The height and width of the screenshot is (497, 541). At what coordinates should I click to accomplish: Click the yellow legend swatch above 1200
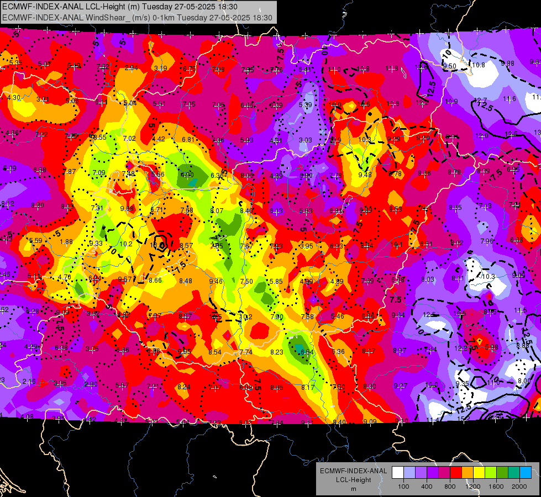point(479,473)
